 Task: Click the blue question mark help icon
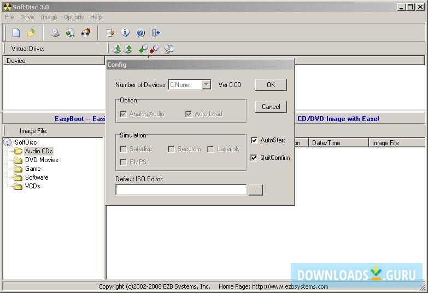(x=140, y=33)
